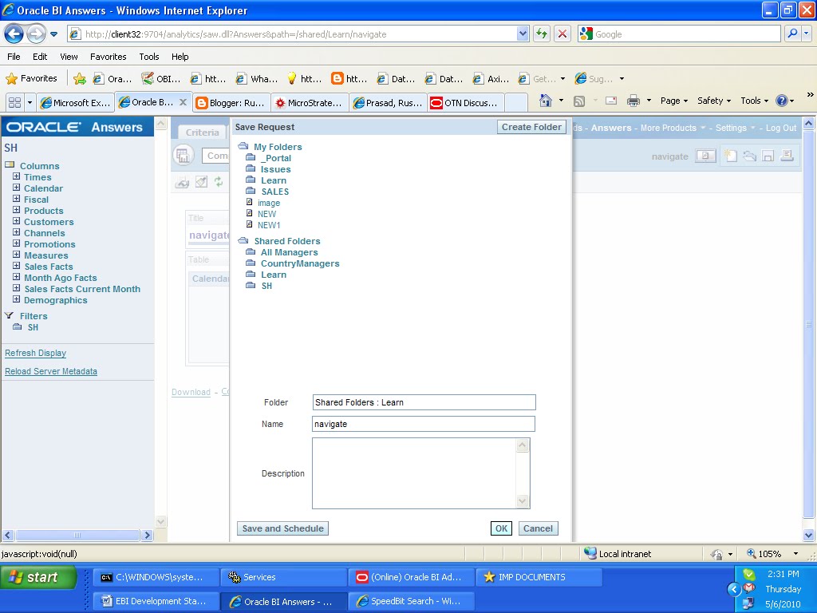Viewport: 817px width, 613px height.
Task: Expand the Fiscal column group
Action: [x=16, y=199]
